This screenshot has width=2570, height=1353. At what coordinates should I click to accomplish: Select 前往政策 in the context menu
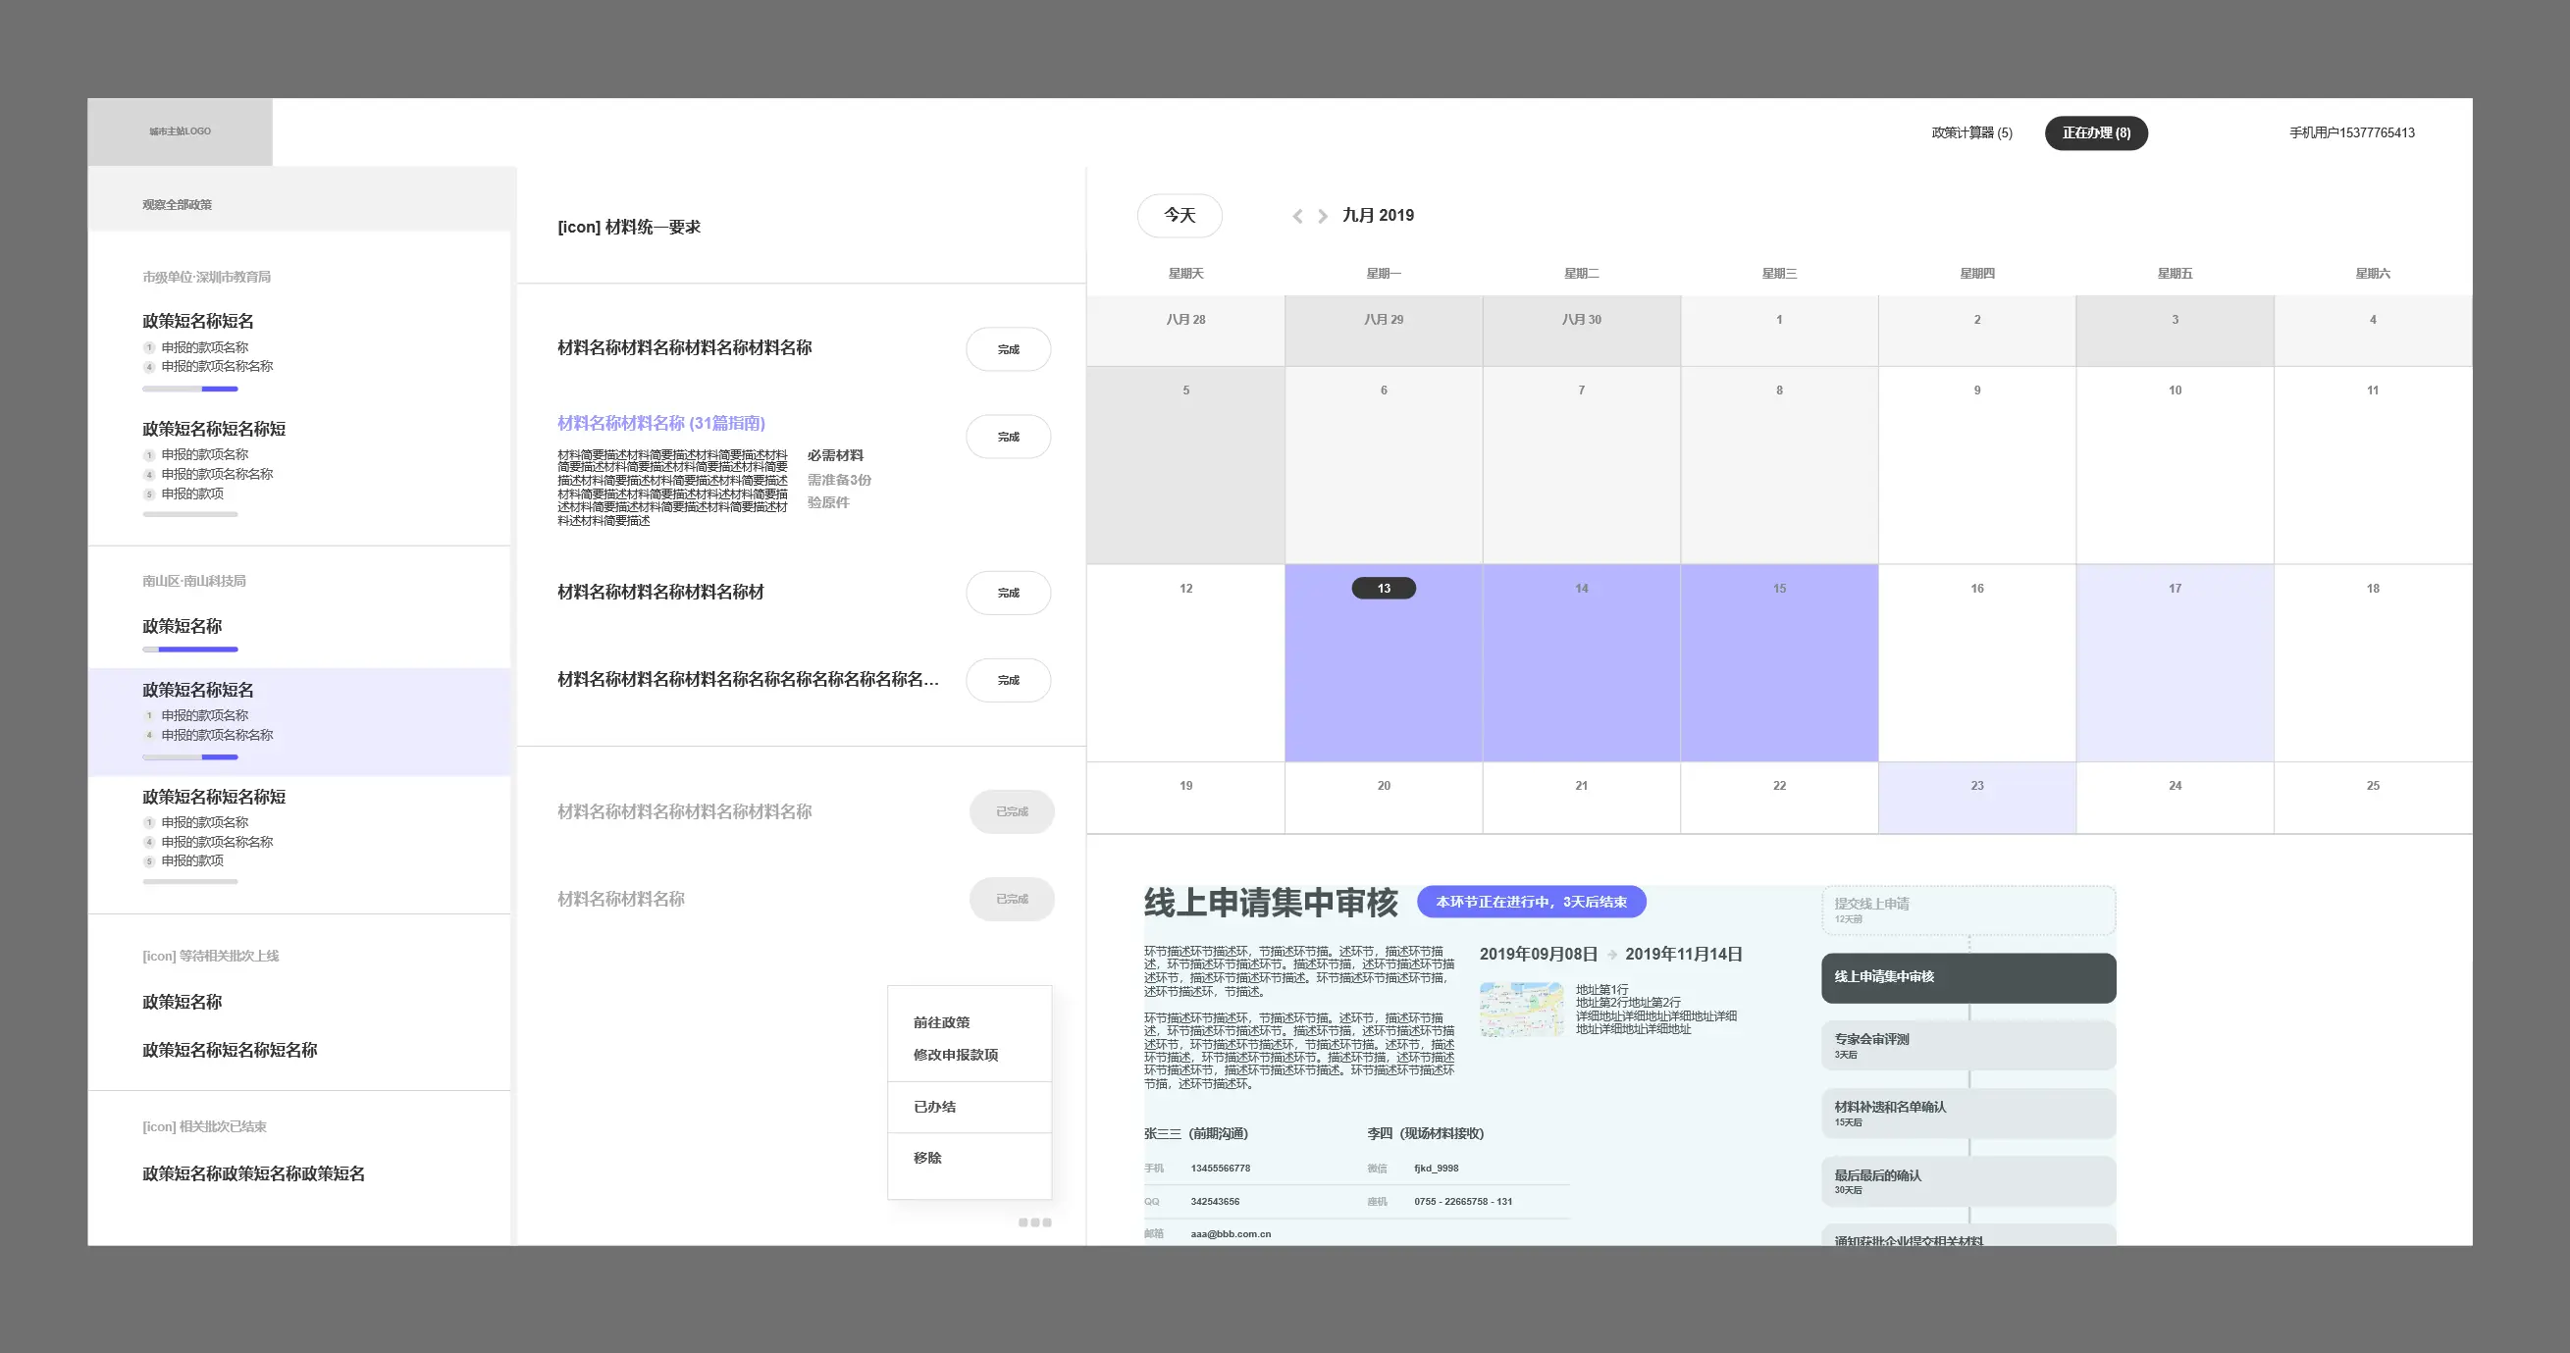941,1022
